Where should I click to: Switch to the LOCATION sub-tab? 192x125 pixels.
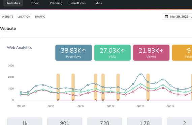(x=24, y=17)
